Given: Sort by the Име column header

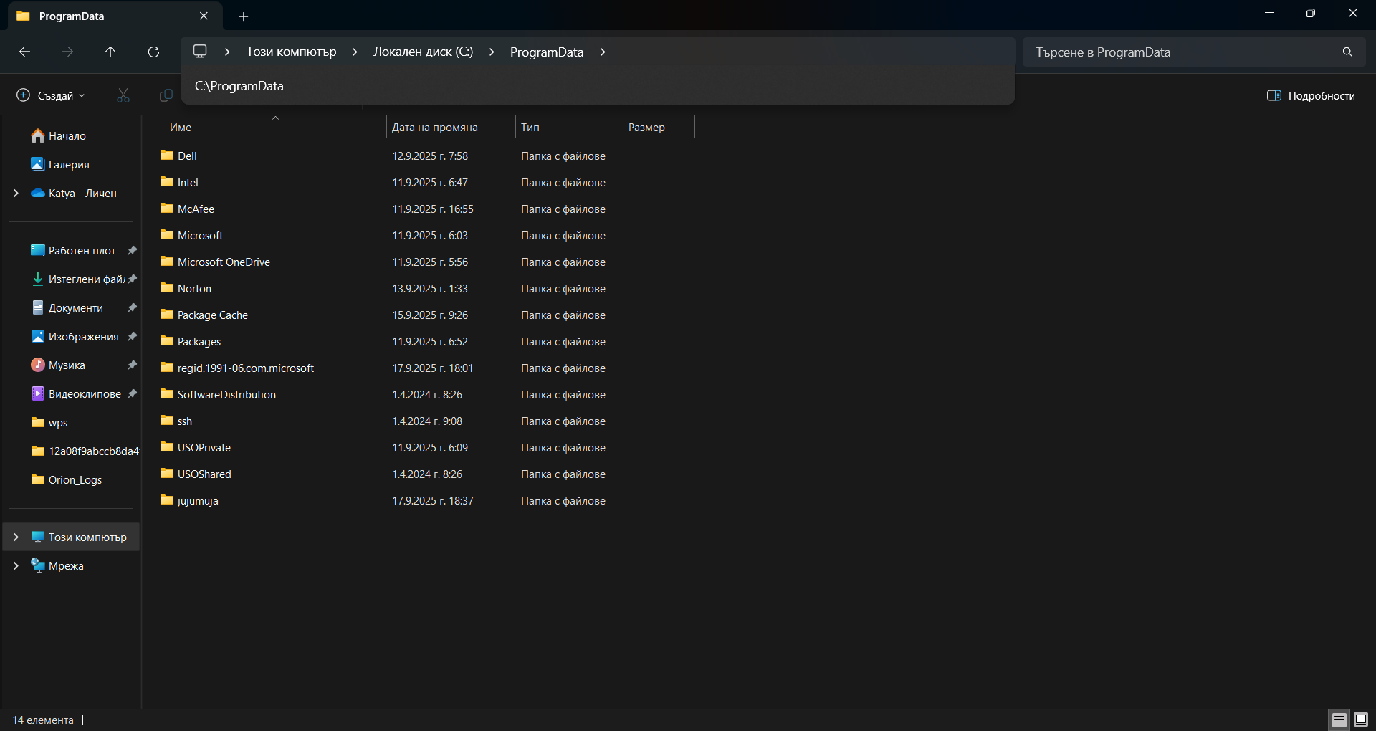Looking at the screenshot, I should (274, 128).
